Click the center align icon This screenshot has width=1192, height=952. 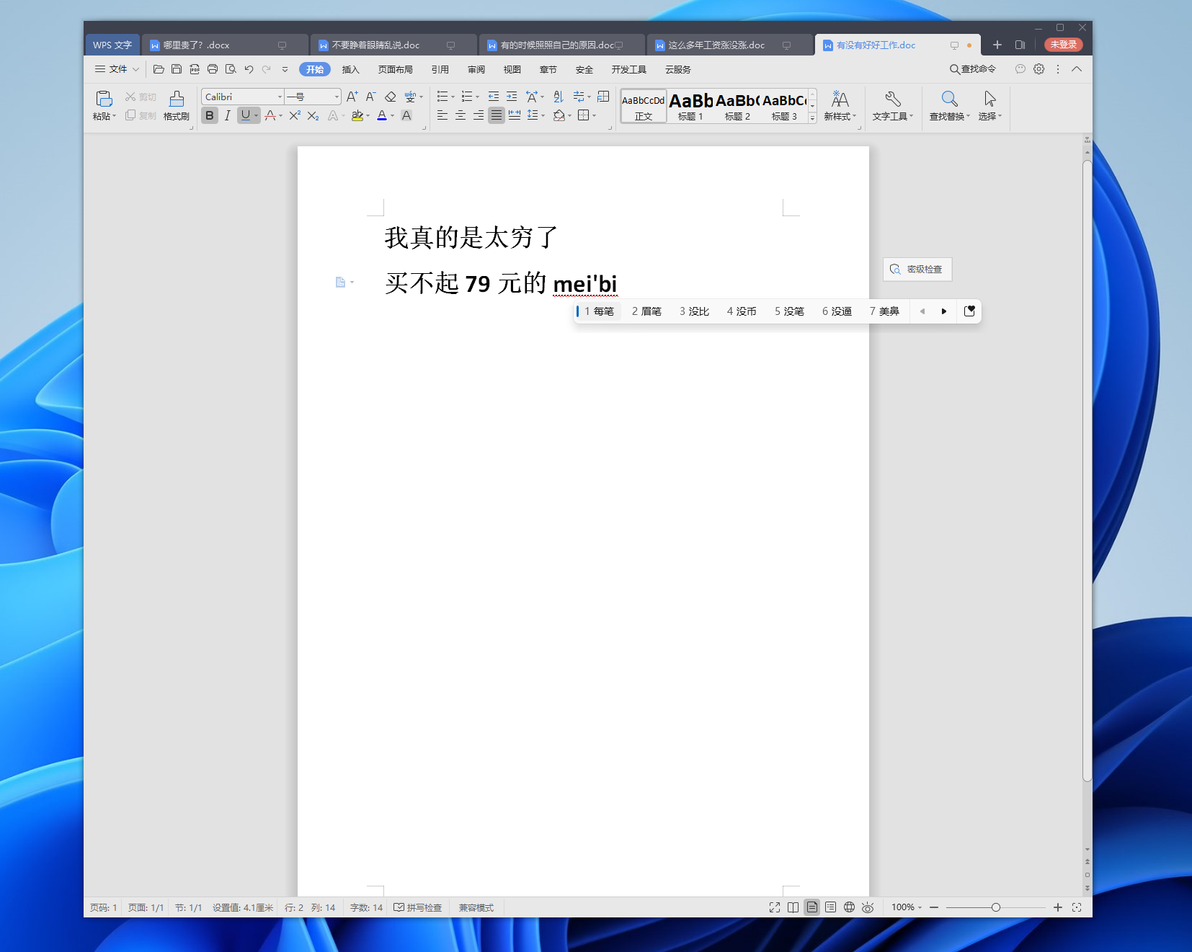(461, 115)
